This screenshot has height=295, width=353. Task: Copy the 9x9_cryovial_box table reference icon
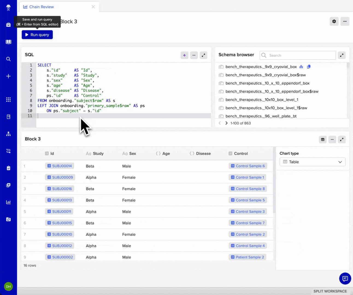coord(309,66)
